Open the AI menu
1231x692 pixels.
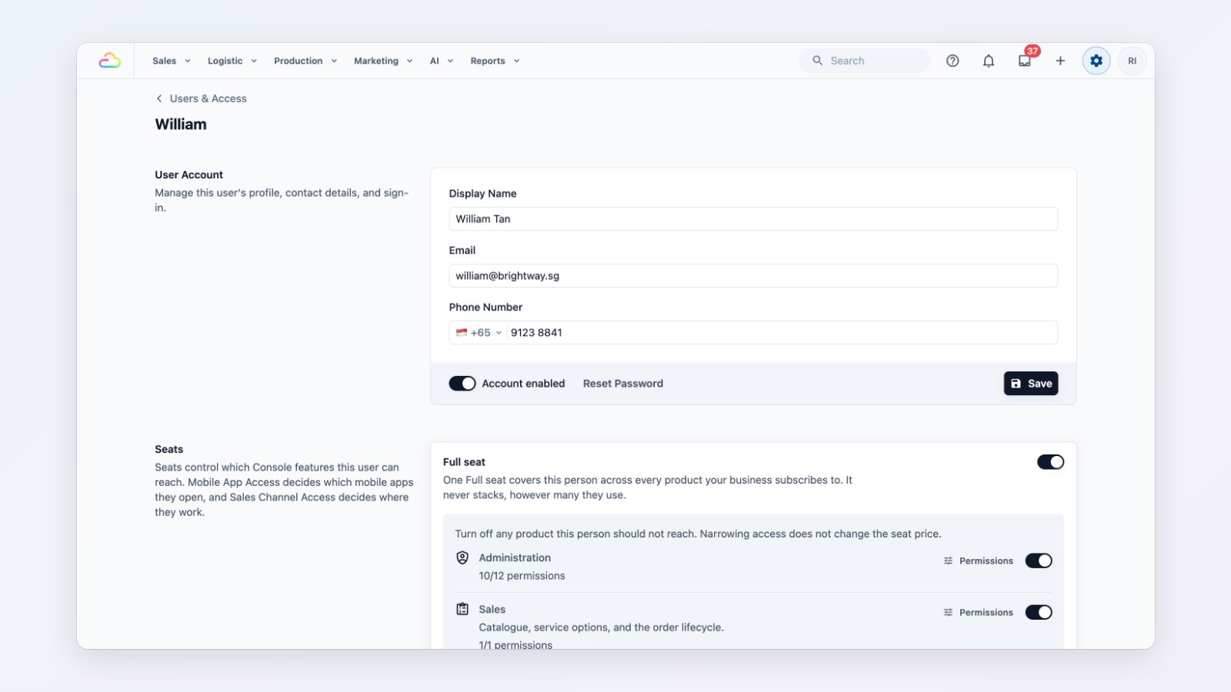point(442,61)
